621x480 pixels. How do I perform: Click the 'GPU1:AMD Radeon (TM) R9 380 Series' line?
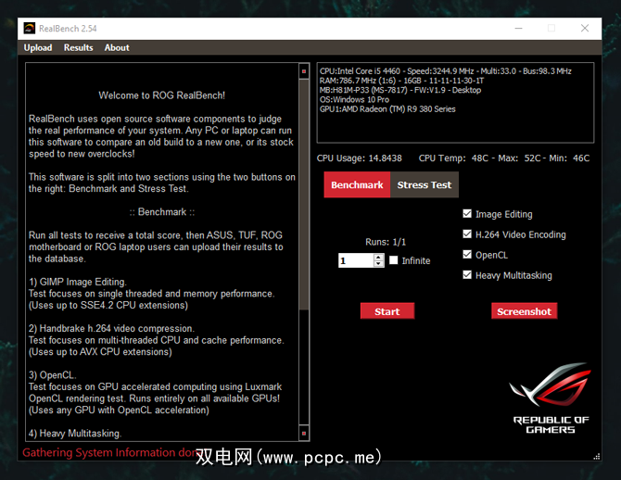[x=387, y=109]
